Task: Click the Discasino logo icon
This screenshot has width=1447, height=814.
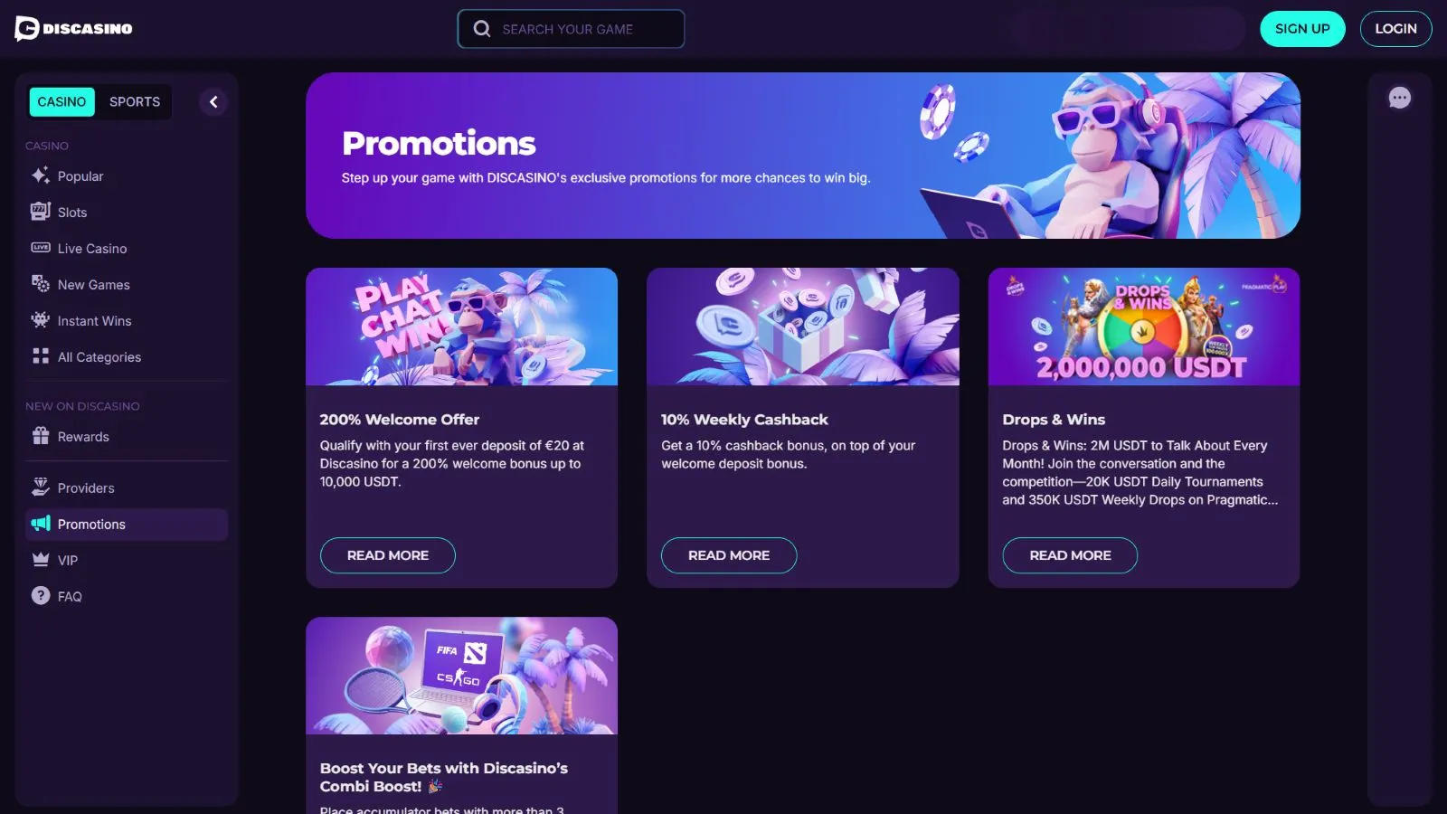Action: coord(27,29)
